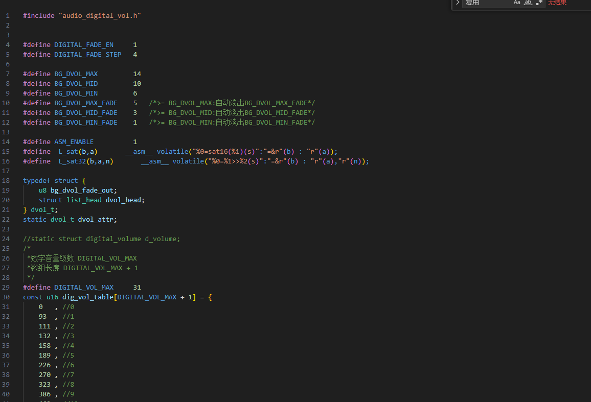Image resolution: width=591 pixels, height=402 pixels.
Task: Click line number 1 in the gutter
Action: click(x=8, y=16)
